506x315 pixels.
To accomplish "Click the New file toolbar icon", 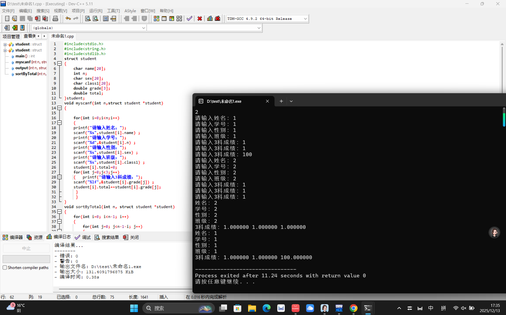I will pos(7,18).
